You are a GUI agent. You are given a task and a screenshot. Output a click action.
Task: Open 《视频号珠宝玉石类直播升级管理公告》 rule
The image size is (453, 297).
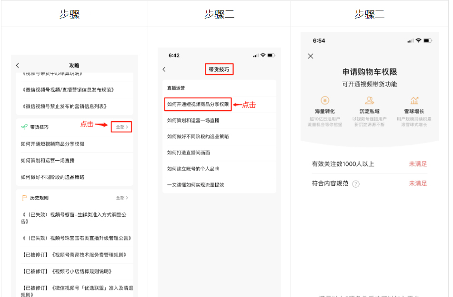[x=76, y=238]
